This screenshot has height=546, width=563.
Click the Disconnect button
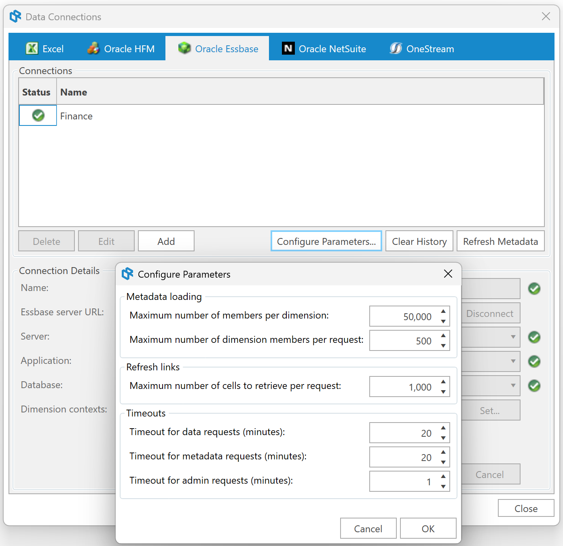(490, 313)
